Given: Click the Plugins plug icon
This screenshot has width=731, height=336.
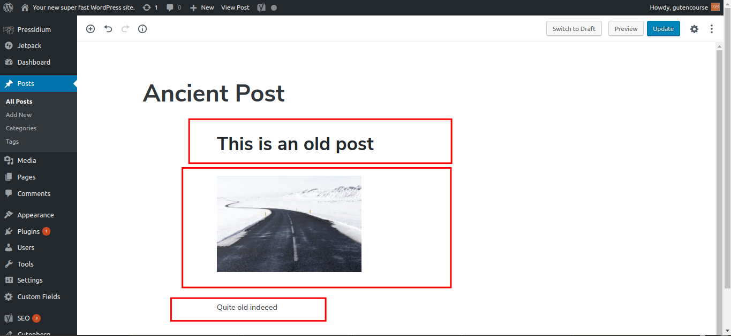Looking at the screenshot, I should (x=9, y=231).
